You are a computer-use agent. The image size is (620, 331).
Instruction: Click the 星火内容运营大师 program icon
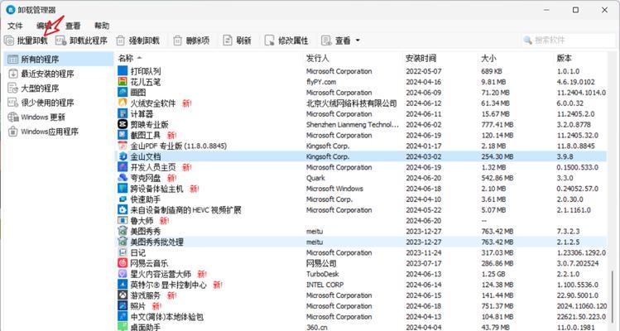coord(123,274)
